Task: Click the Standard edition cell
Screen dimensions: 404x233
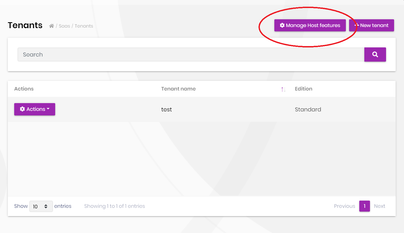Action: tap(308, 110)
